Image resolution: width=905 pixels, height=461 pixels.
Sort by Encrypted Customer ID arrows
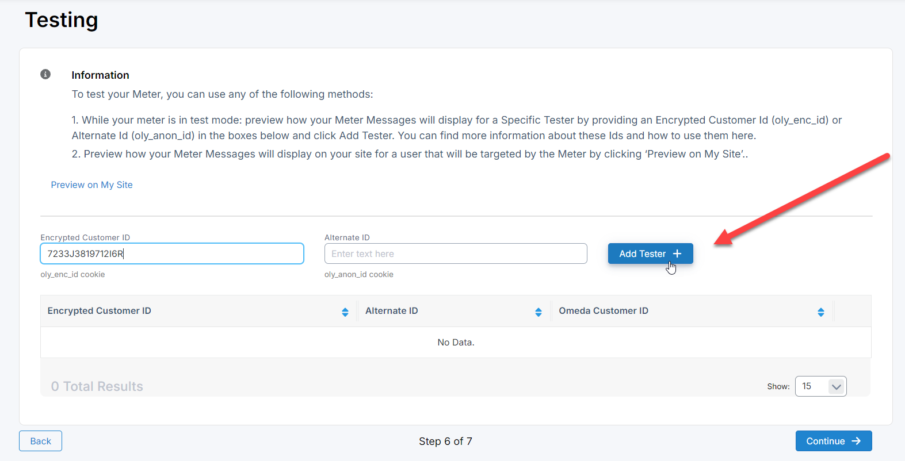[x=345, y=312]
